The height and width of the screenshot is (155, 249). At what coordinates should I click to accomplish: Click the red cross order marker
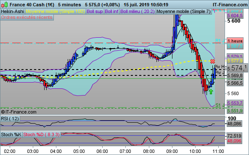tap(212, 61)
